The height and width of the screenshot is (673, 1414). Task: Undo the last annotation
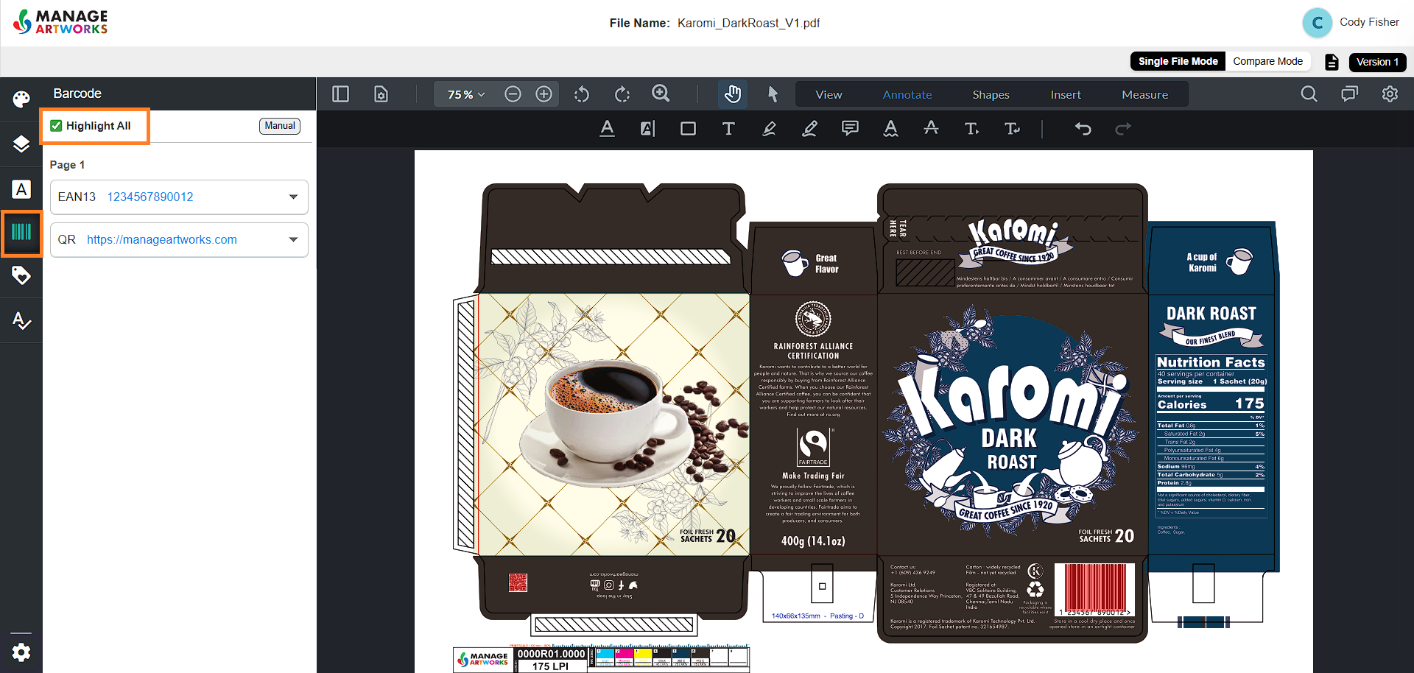1083,129
